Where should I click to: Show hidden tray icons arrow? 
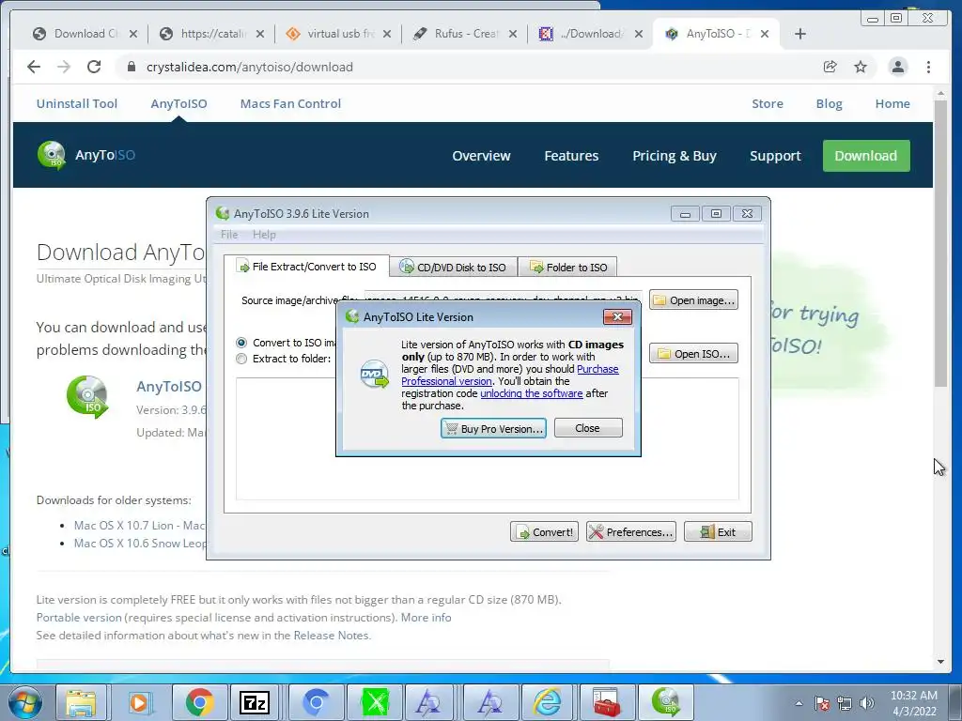pos(799,703)
